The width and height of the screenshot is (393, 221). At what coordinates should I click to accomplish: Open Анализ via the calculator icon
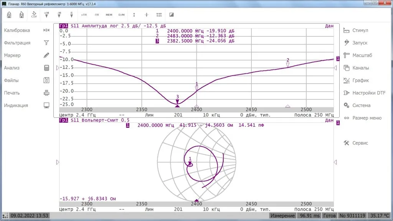point(46,68)
